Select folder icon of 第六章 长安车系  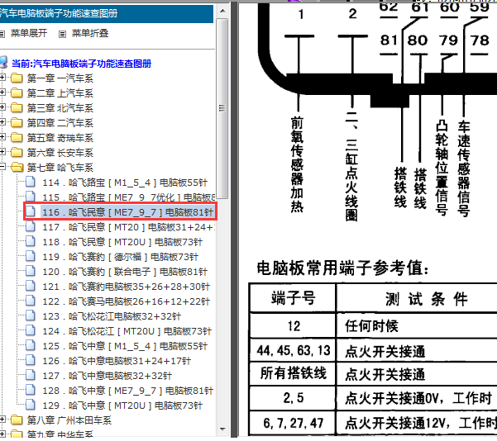click(x=17, y=152)
